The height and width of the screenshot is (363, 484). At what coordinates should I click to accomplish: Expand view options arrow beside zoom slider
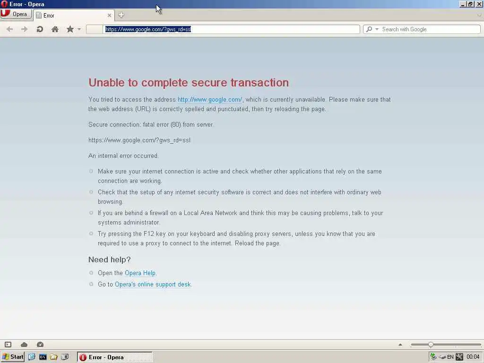point(400,345)
